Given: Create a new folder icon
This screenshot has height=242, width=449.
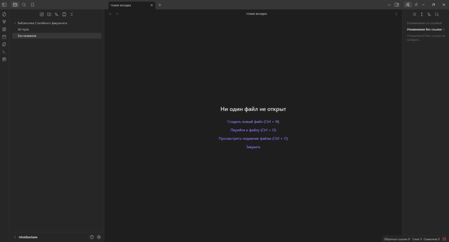Looking at the screenshot, I should coord(49,14).
